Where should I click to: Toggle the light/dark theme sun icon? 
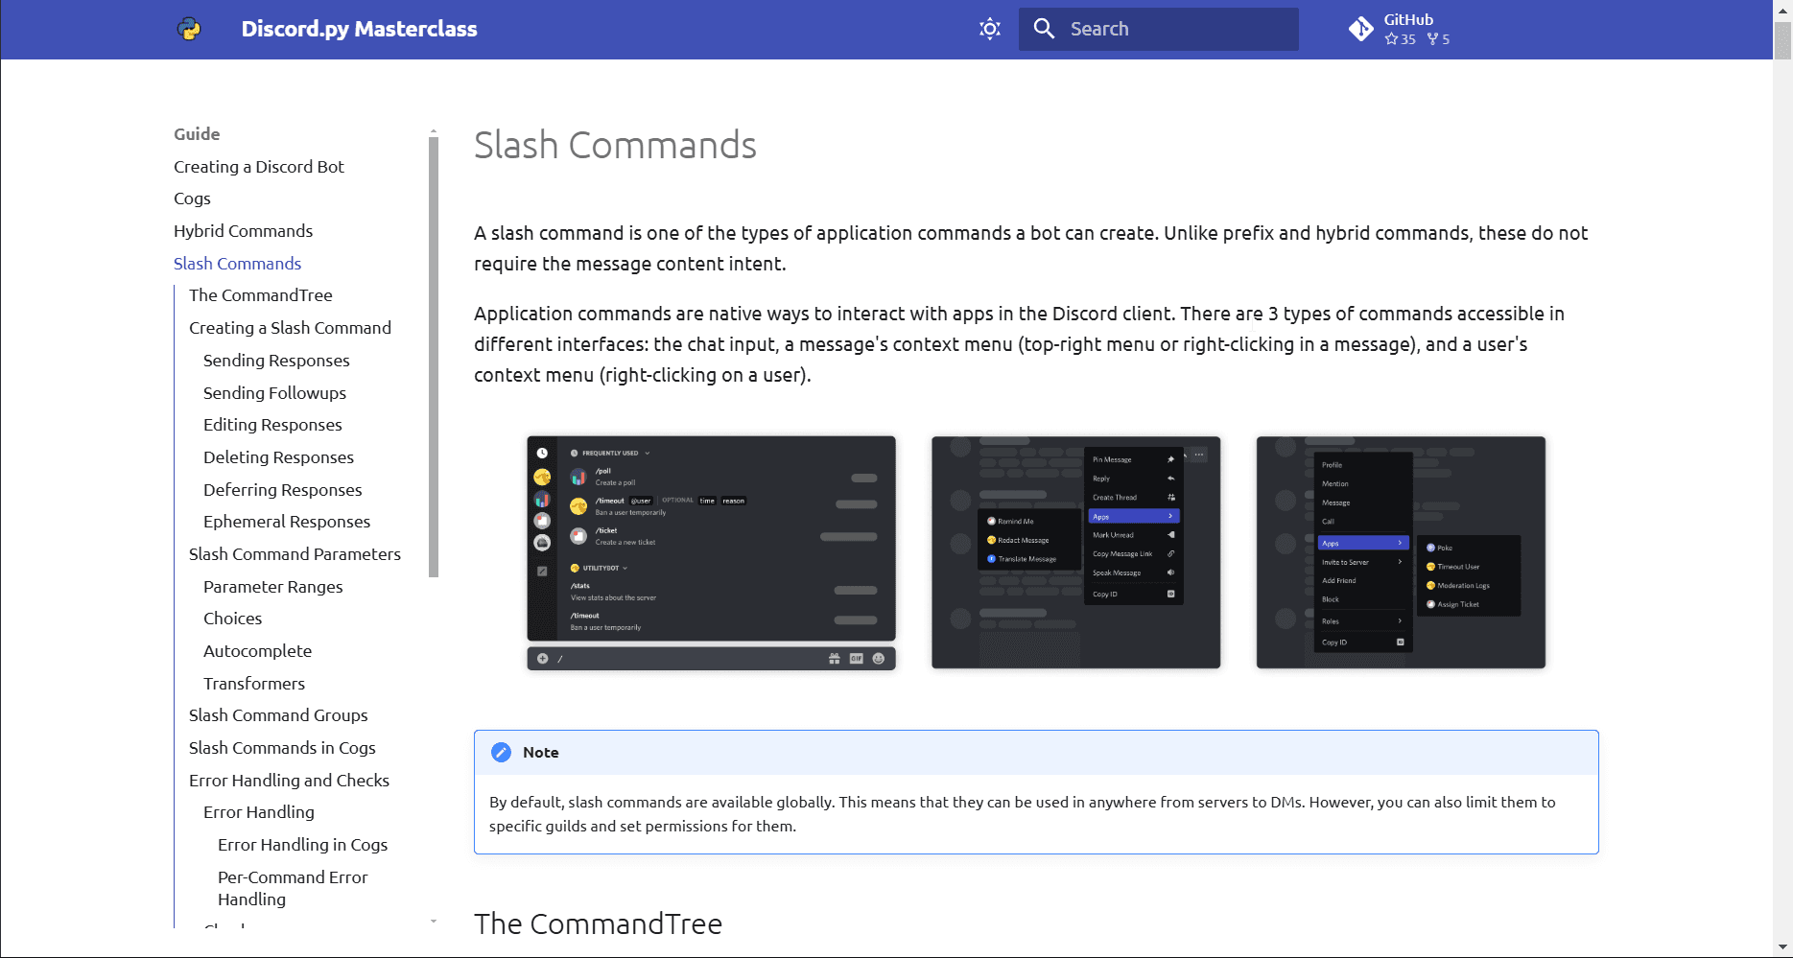point(989,29)
